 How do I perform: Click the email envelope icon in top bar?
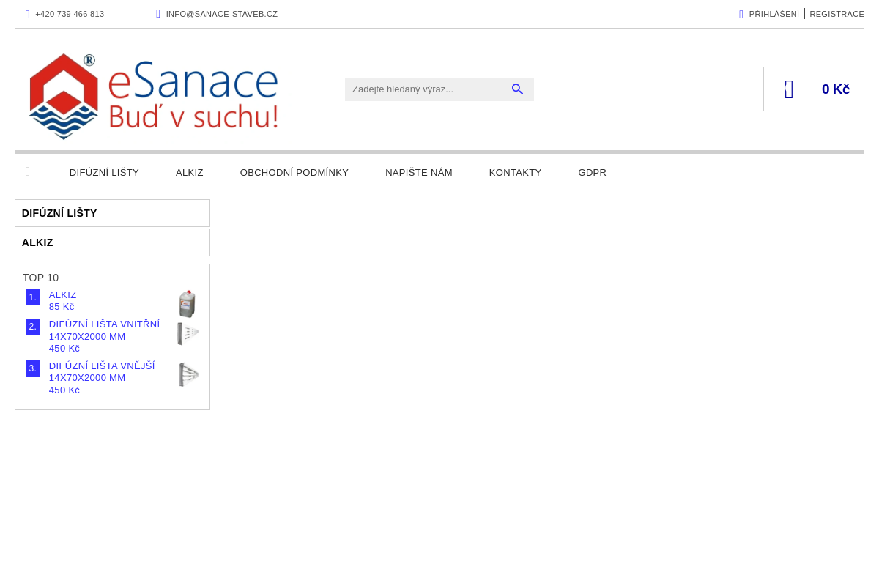point(158,14)
